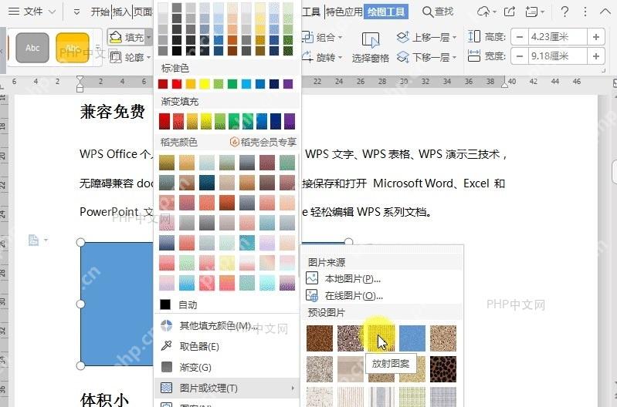Image resolution: width=617 pixels, height=407 pixels.
Task: Select the yellow 放射图案 preset texture
Action: pyautogui.click(x=381, y=338)
